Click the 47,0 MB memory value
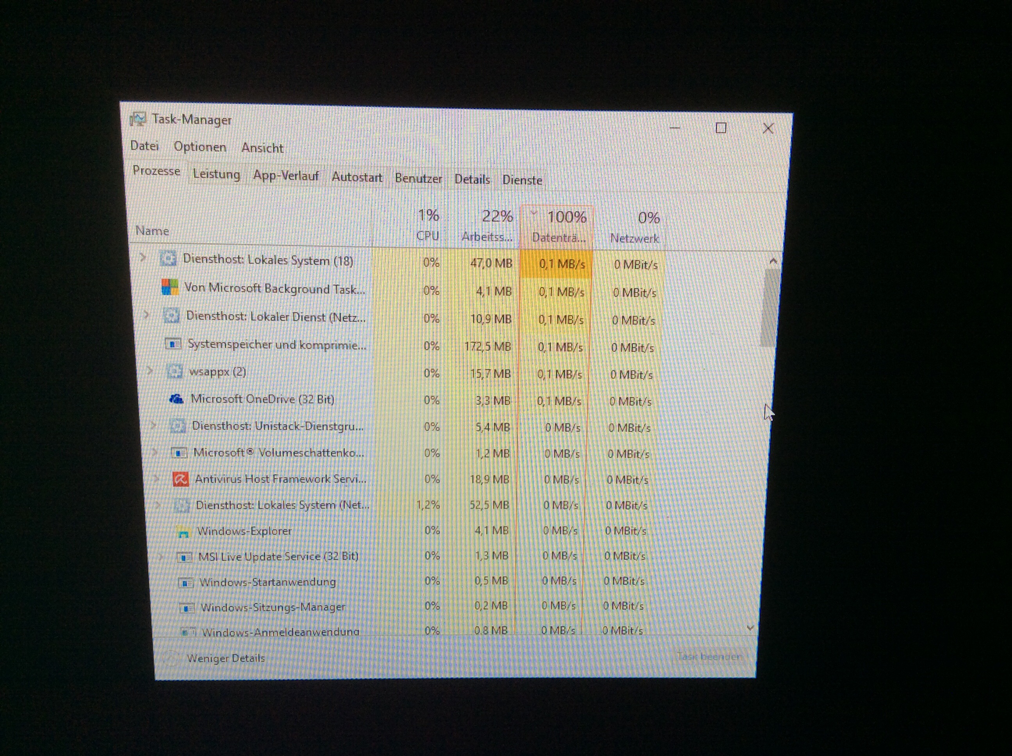The width and height of the screenshot is (1012, 756). coord(492,264)
